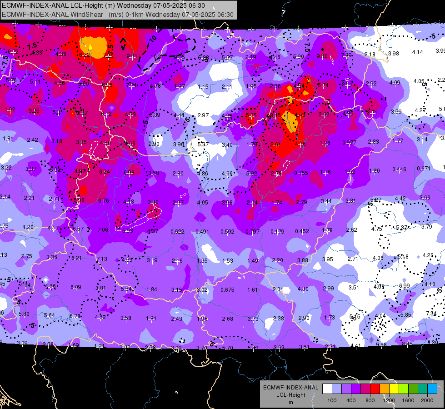Click the wind shear value 7.06
The width and height of the screenshot is (445, 409).
pos(103,229)
